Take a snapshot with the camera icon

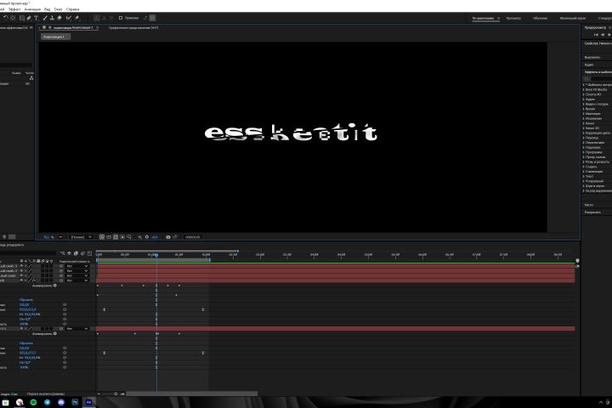click(x=168, y=237)
